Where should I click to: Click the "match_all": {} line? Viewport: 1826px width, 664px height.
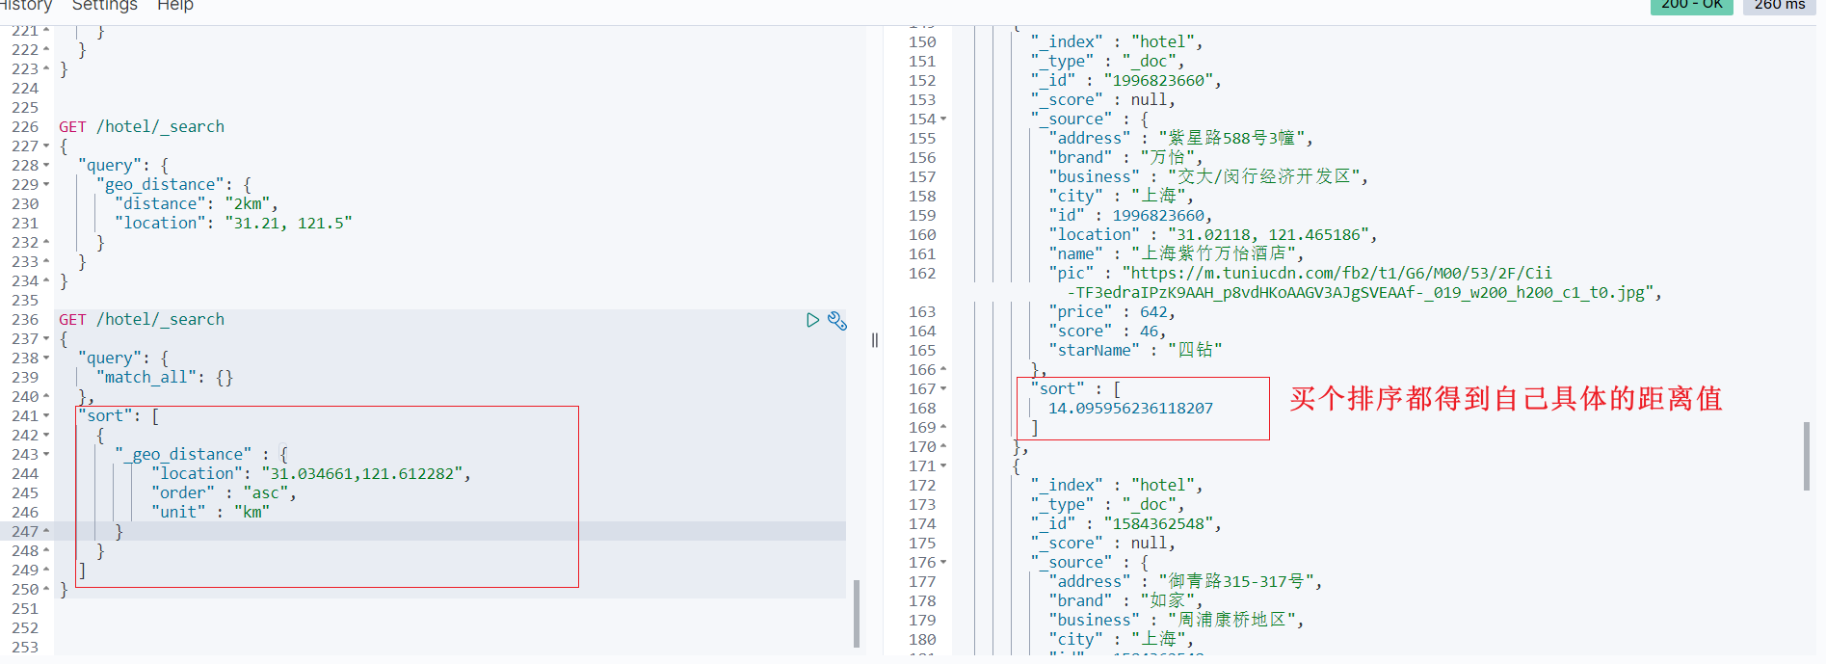click(164, 377)
